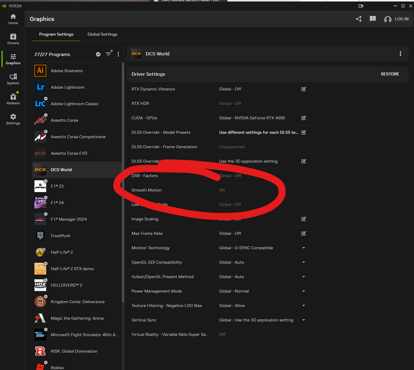Click LOG IN button

[x=396, y=19]
